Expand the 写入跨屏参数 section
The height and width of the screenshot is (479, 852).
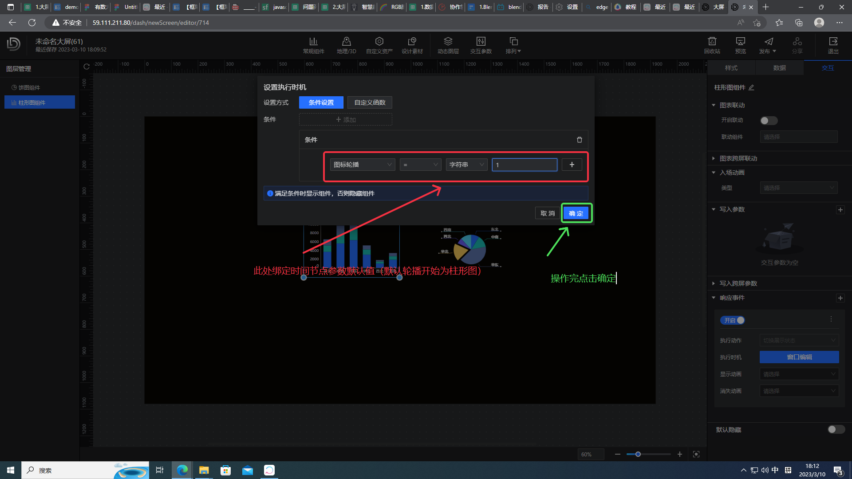pos(714,283)
